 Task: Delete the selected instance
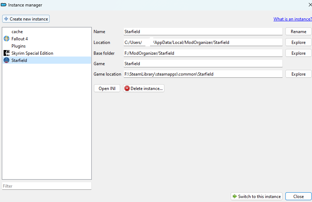(x=144, y=88)
